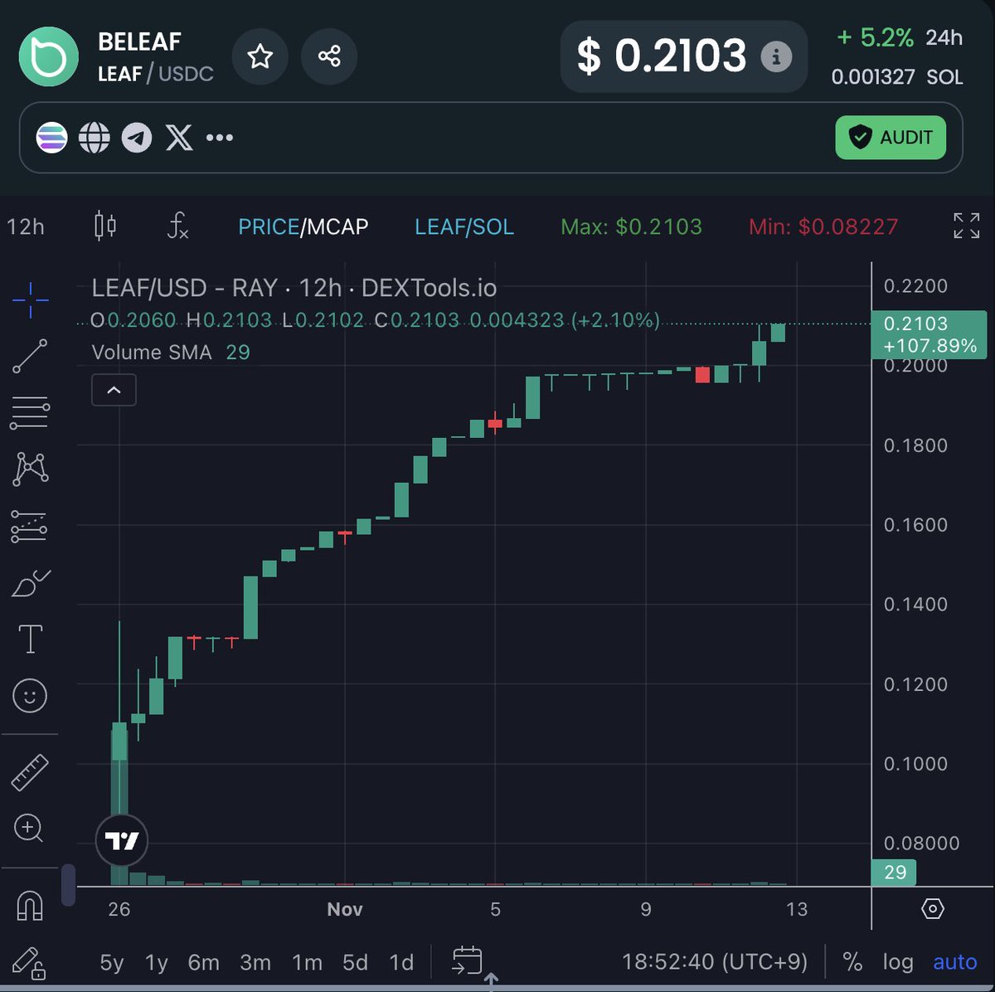Click the + 5.2% 24h change text
Image resolution: width=995 pixels, height=992 pixels.
point(900,37)
